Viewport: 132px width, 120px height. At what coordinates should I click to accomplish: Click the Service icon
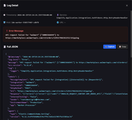[58, 15]
